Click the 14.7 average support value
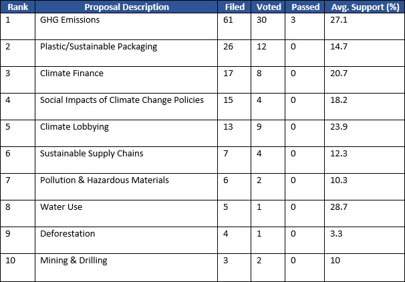Viewport: 405px width, 282px height. pos(339,47)
